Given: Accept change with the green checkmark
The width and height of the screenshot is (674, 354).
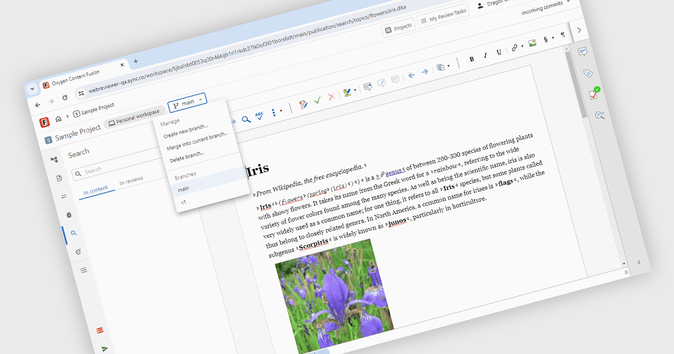Looking at the screenshot, I should click(x=317, y=100).
